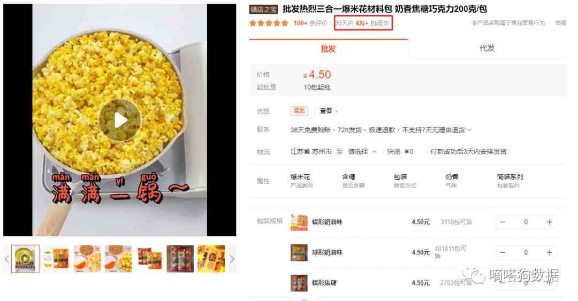
Task: Select the last orange package thumbnail
Action: click(211, 259)
